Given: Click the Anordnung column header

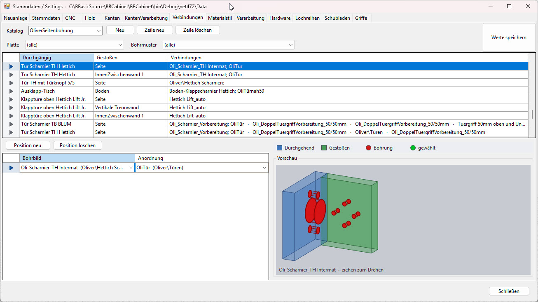Looking at the screenshot, I should click(x=202, y=158).
